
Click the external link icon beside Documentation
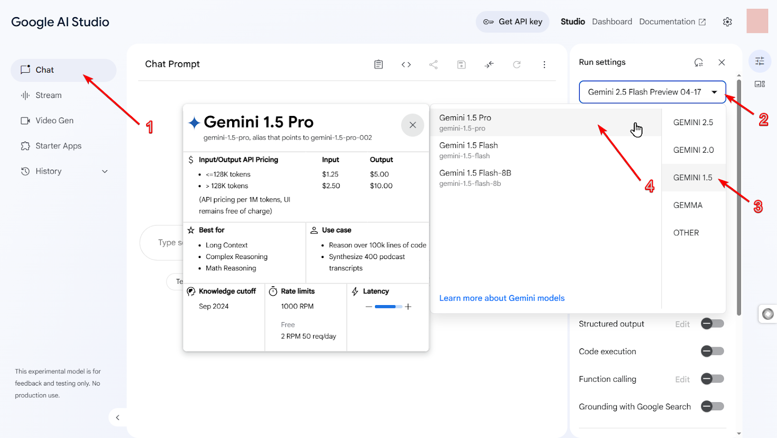point(702,22)
